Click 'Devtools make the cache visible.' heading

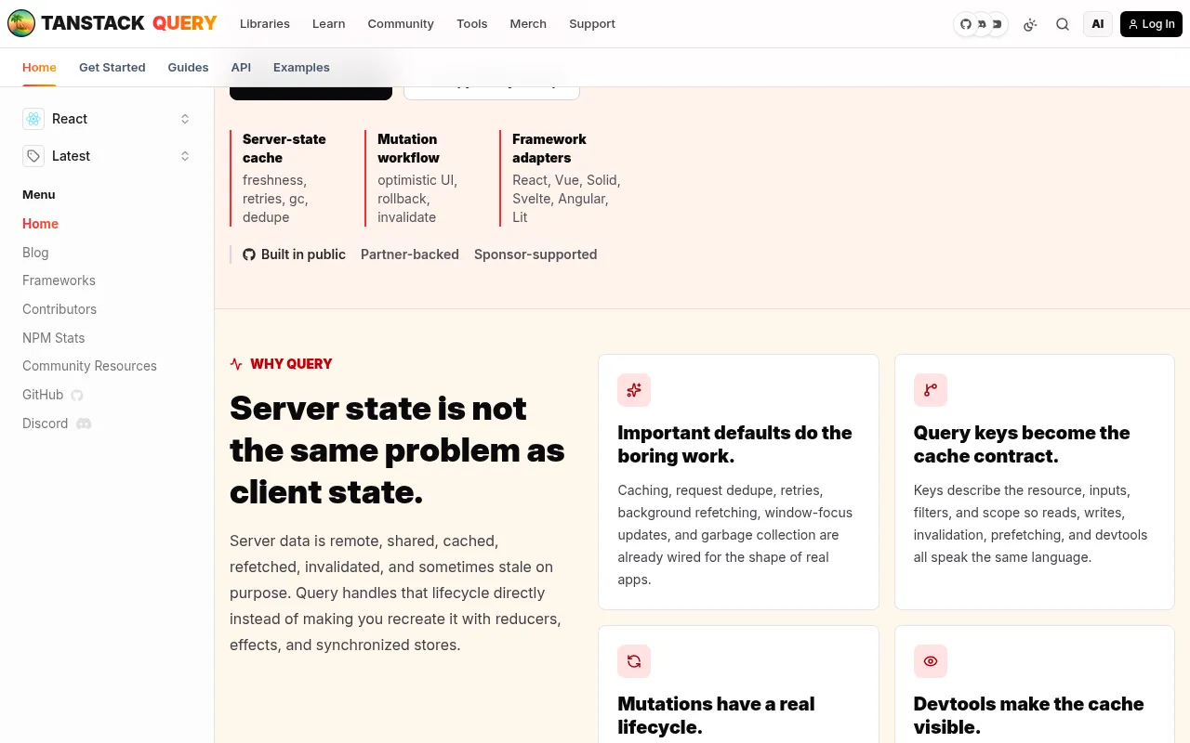(1028, 715)
